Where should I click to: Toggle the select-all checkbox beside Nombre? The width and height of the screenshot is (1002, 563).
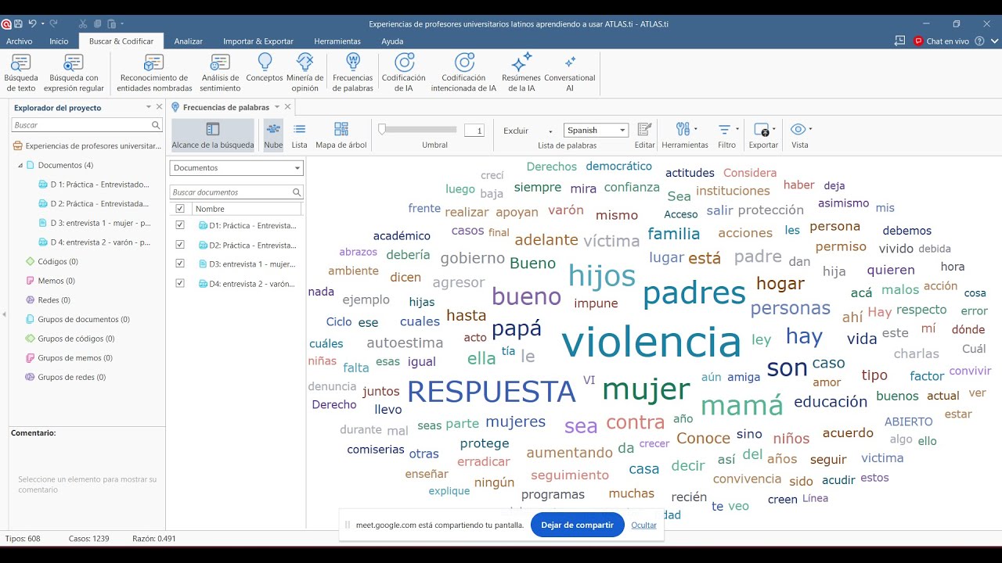coord(180,209)
